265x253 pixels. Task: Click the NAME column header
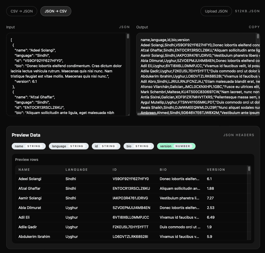click(24, 169)
